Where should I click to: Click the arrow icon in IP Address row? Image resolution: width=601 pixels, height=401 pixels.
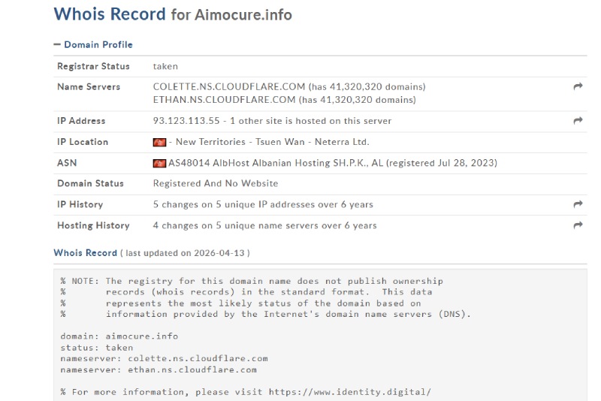click(578, 121)
